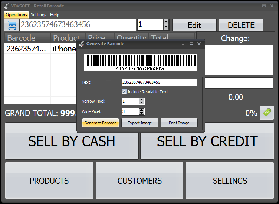The height and width of the screenshot is (204, 279).
Task: Click the green discount tag icon
Action: (267, 113)
